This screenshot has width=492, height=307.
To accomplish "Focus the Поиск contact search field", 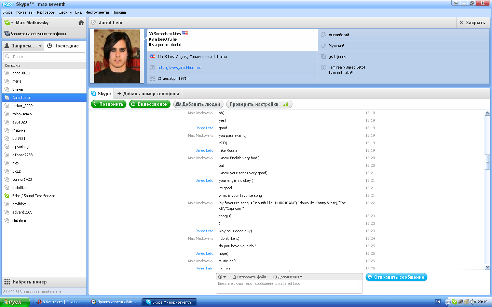I will pyautogui.click(x=44, y=57).
